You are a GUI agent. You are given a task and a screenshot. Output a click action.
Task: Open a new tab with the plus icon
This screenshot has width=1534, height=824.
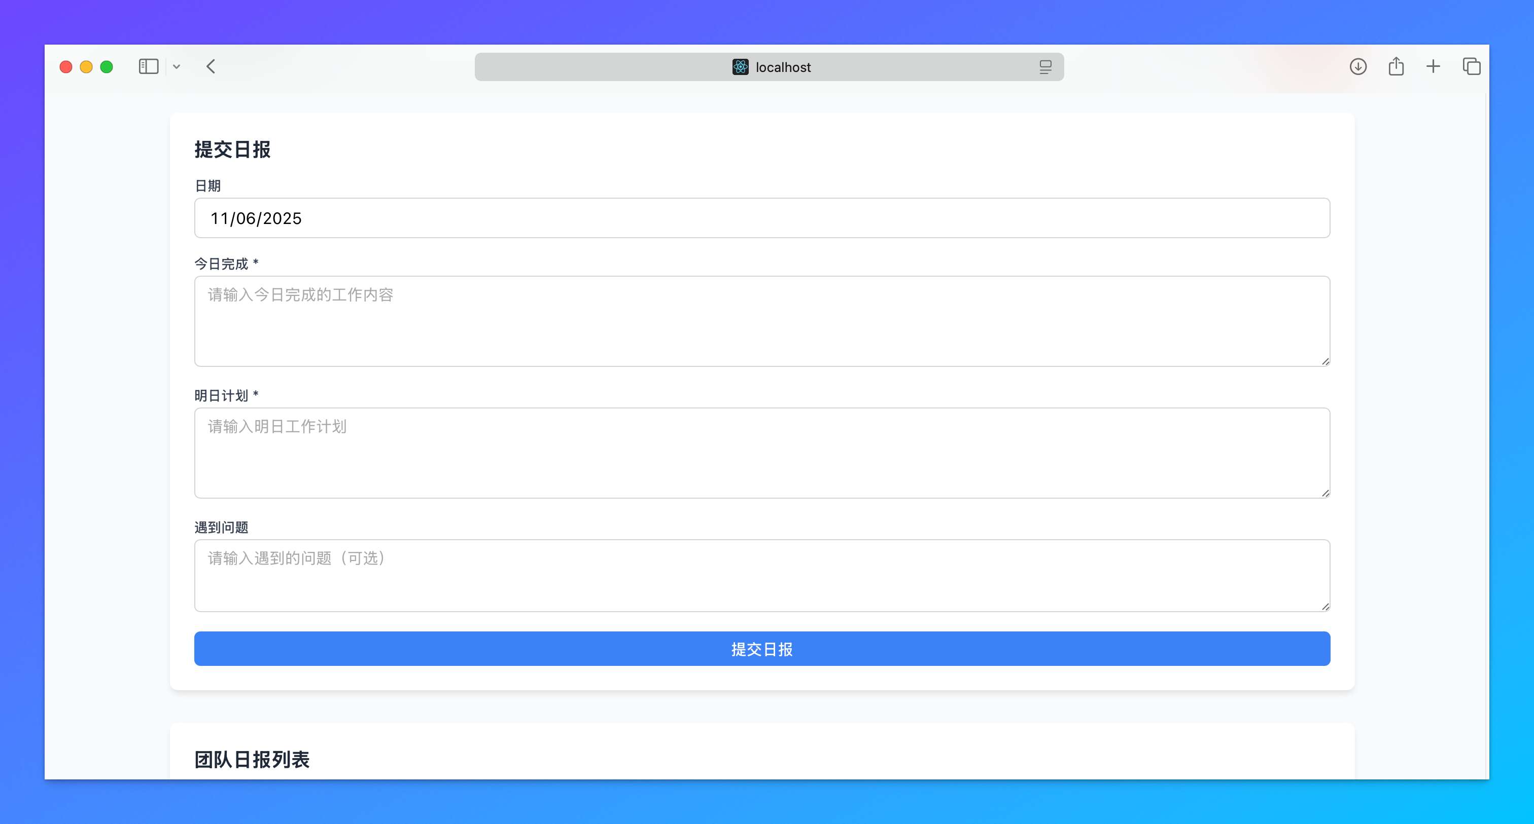coord(1434,66)
